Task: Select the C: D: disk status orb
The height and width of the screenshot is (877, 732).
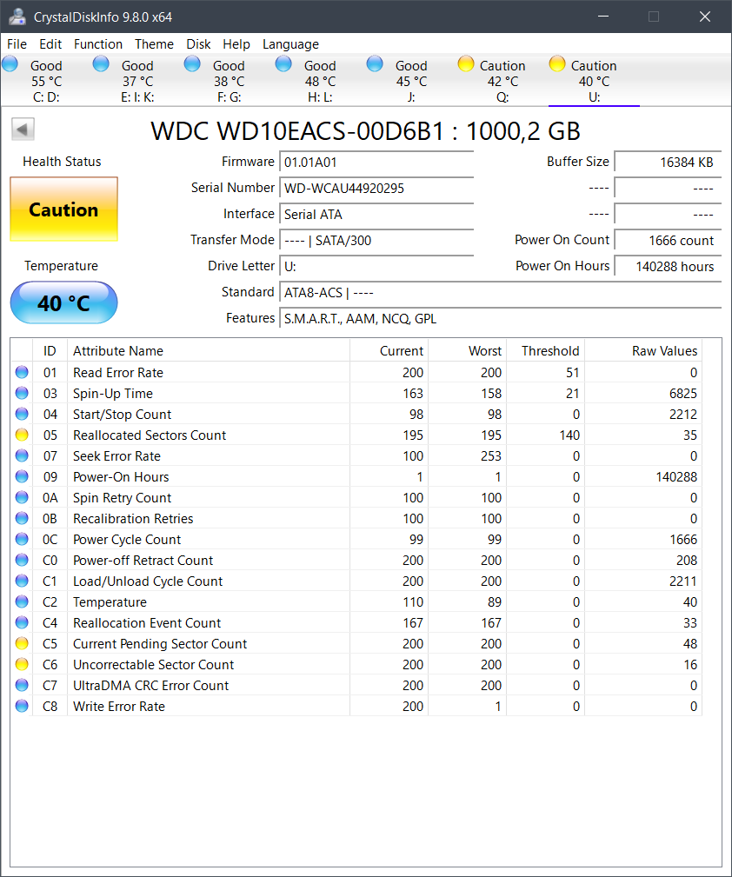Action: tap(10, 64)
